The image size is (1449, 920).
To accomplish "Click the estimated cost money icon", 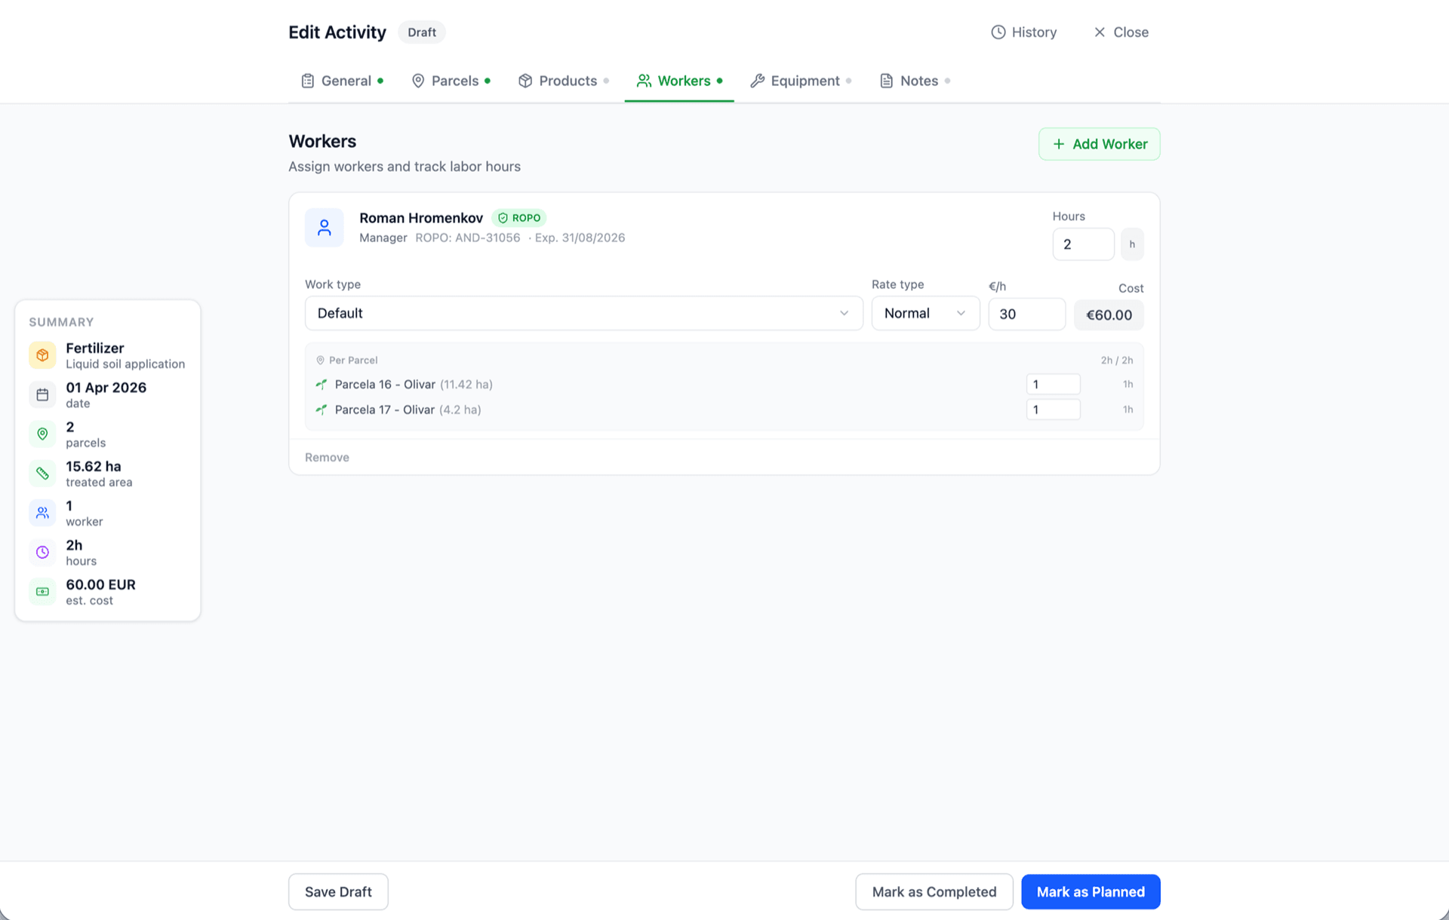I will tap(42, 592).
